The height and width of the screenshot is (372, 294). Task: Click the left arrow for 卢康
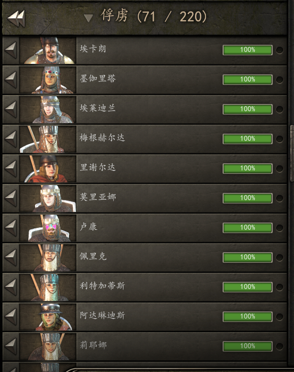[10, 228]
